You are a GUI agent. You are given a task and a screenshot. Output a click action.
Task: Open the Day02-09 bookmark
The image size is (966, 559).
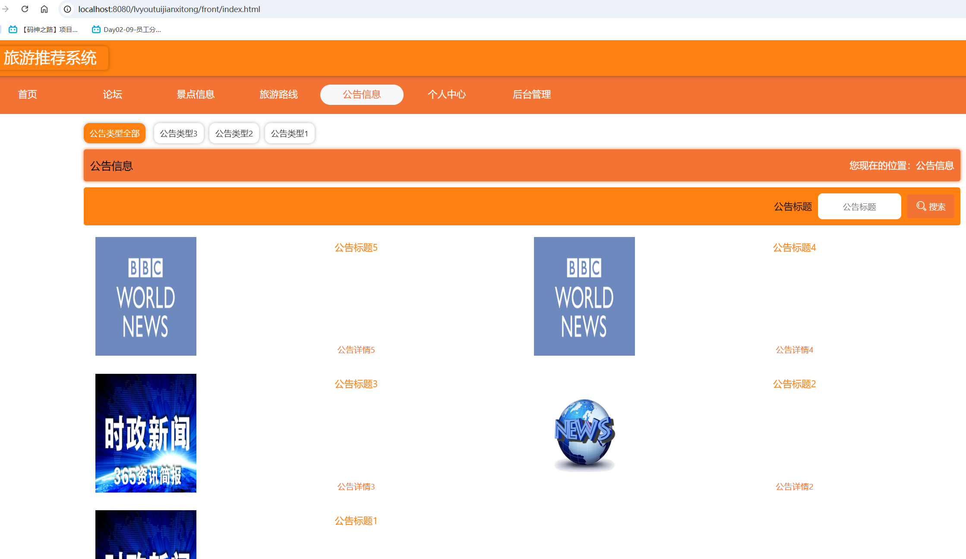click(126, 29)
